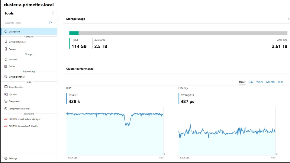Select the Volumes icon
This screenshot has width=290, height=163.
(x=6, y=59)
